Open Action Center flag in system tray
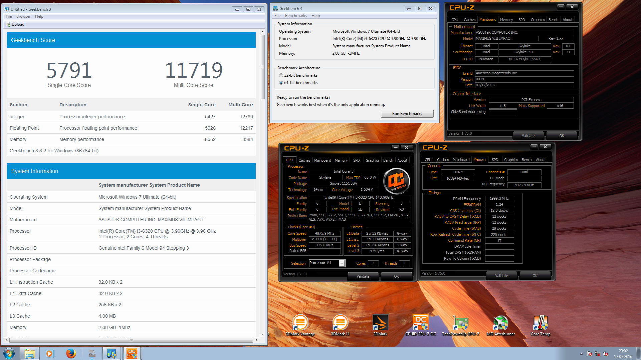Screen dimensions: 641x360 point(589,354)
